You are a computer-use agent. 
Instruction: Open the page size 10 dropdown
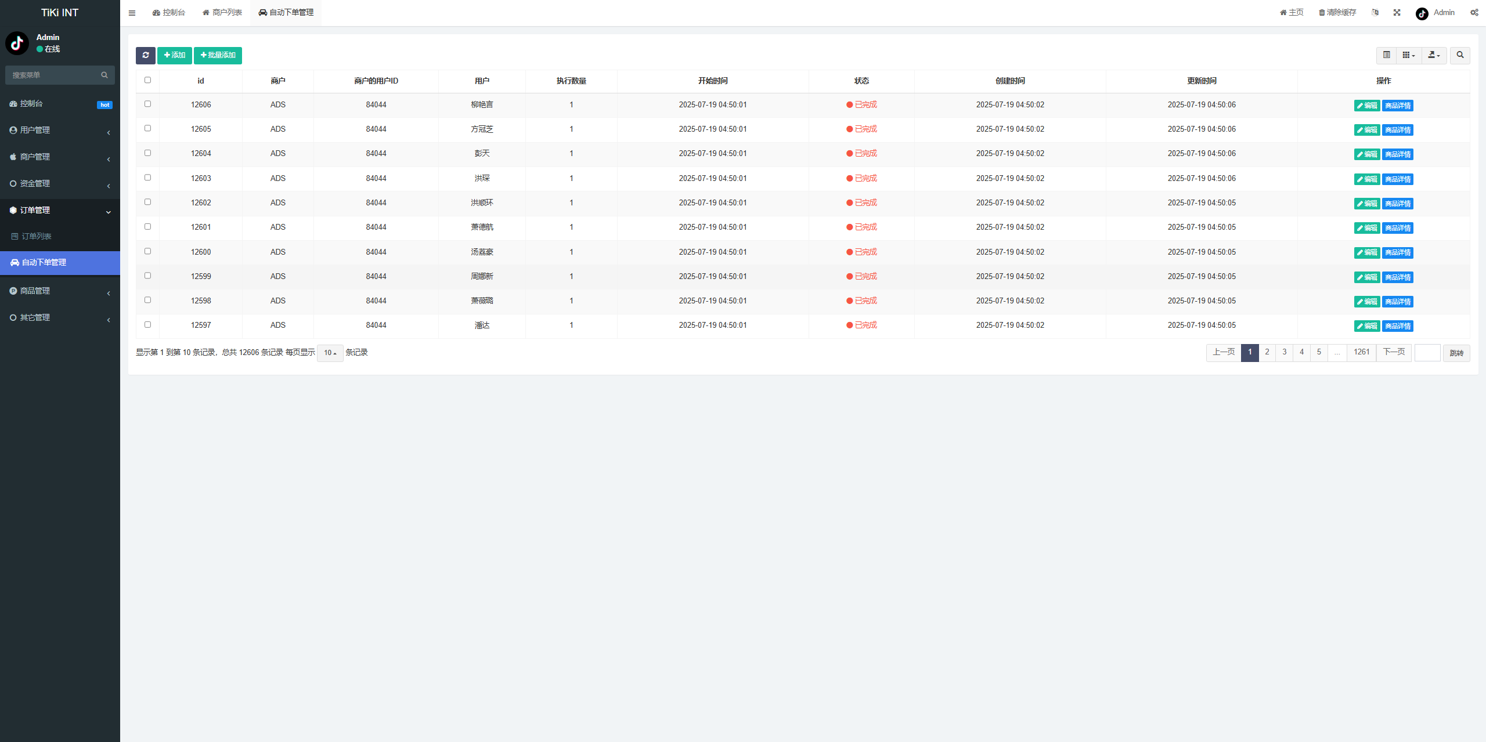[x=330, y=353]
